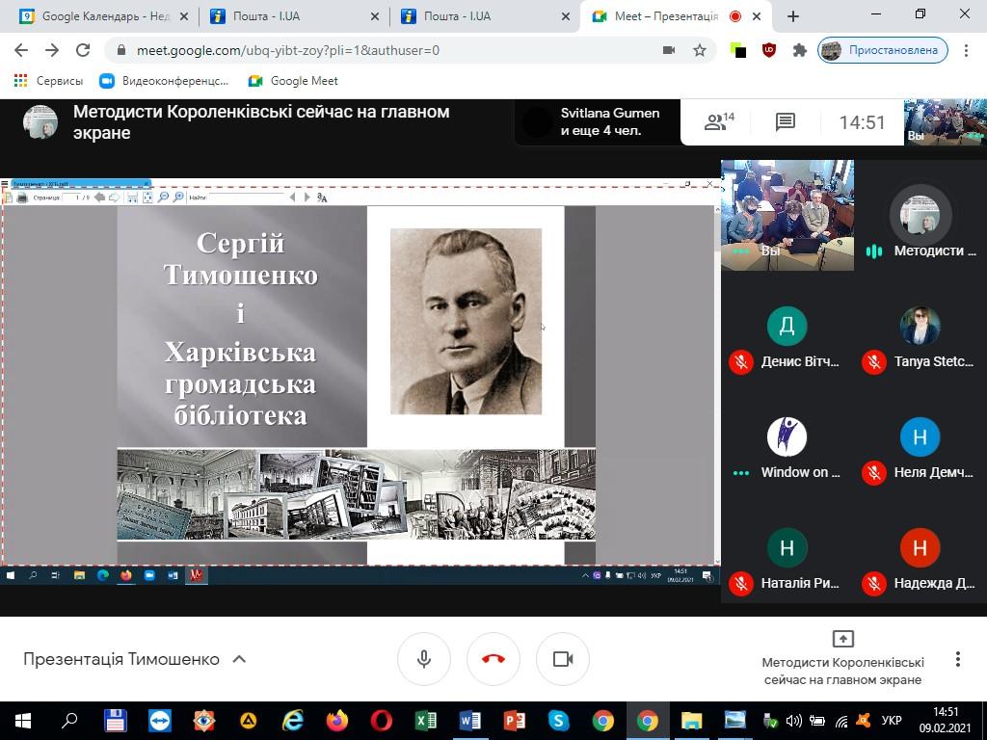Toggle the microphone on or off
987x740 pixels.
pos(423,659)
